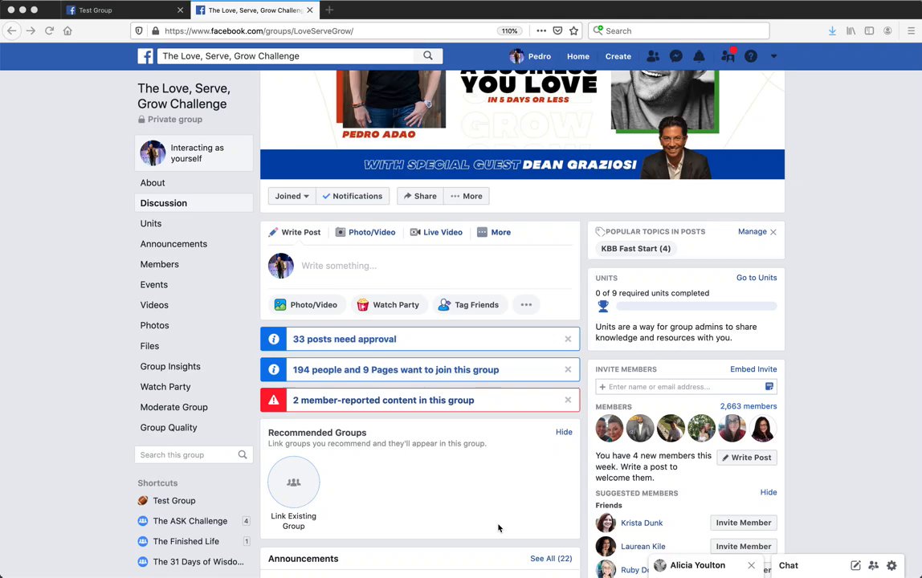Viewport: 922px width, 578px height.
Task: Click the Share button under cover photo
Action: tap(420, 196)
